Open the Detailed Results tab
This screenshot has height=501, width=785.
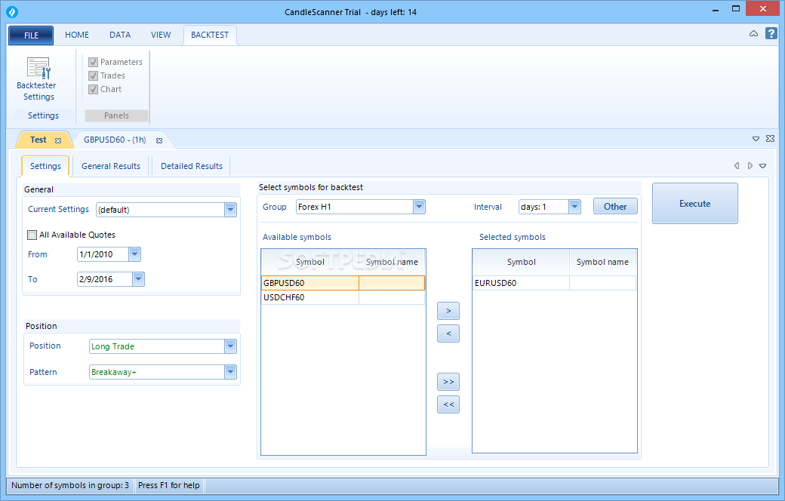pyautogui.click(x=191, y=166)
